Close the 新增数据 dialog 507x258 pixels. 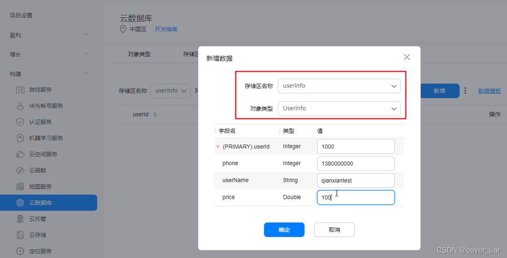407,57
